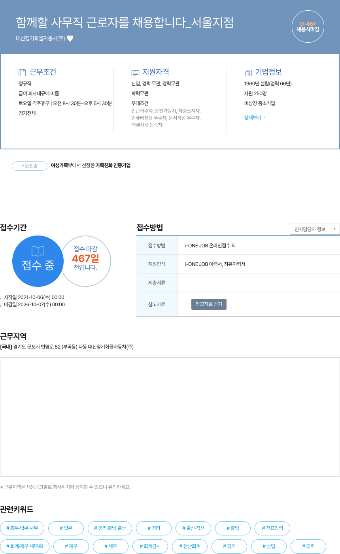Click the 급여 회사내규에 따름 text

(x=39, y=93)
